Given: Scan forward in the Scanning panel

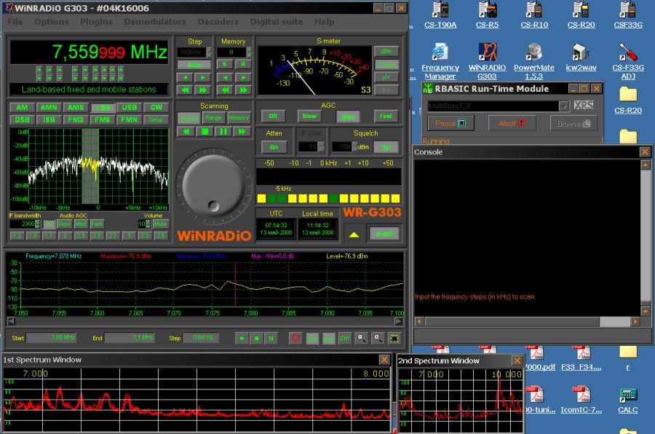Looking at the screenshot, I should (x=242, y=132).
